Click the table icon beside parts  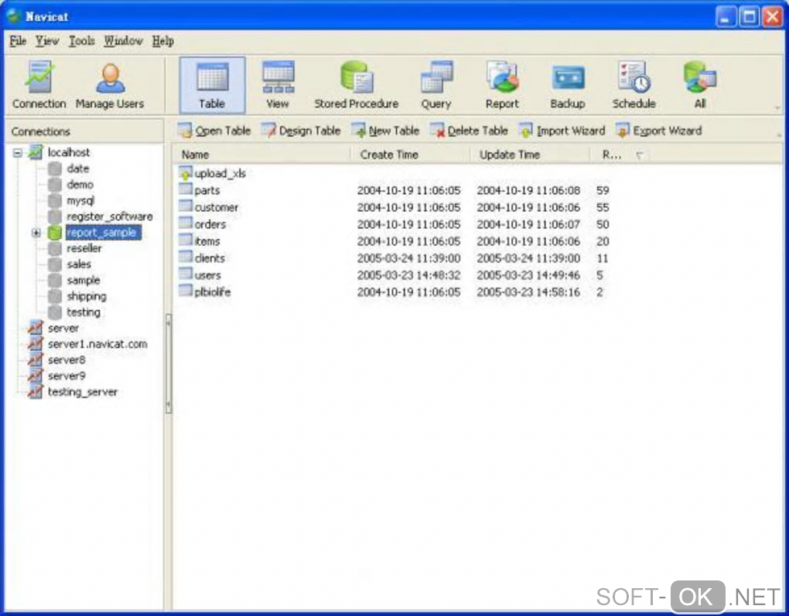[186, 189]
